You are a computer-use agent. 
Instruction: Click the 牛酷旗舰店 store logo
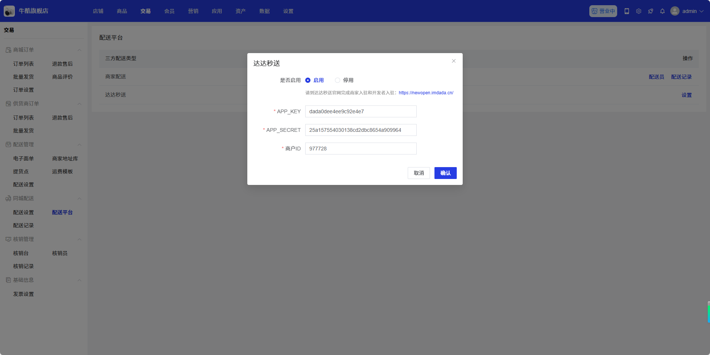(9, 11)
